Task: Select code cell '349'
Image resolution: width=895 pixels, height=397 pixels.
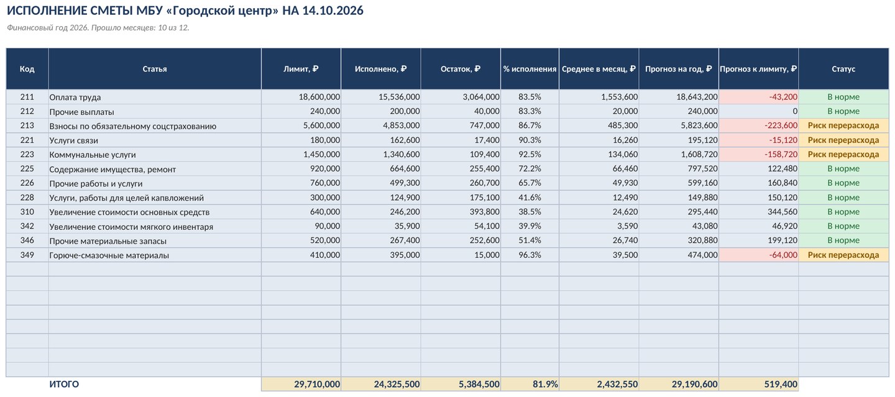Action: click(27, 255)
